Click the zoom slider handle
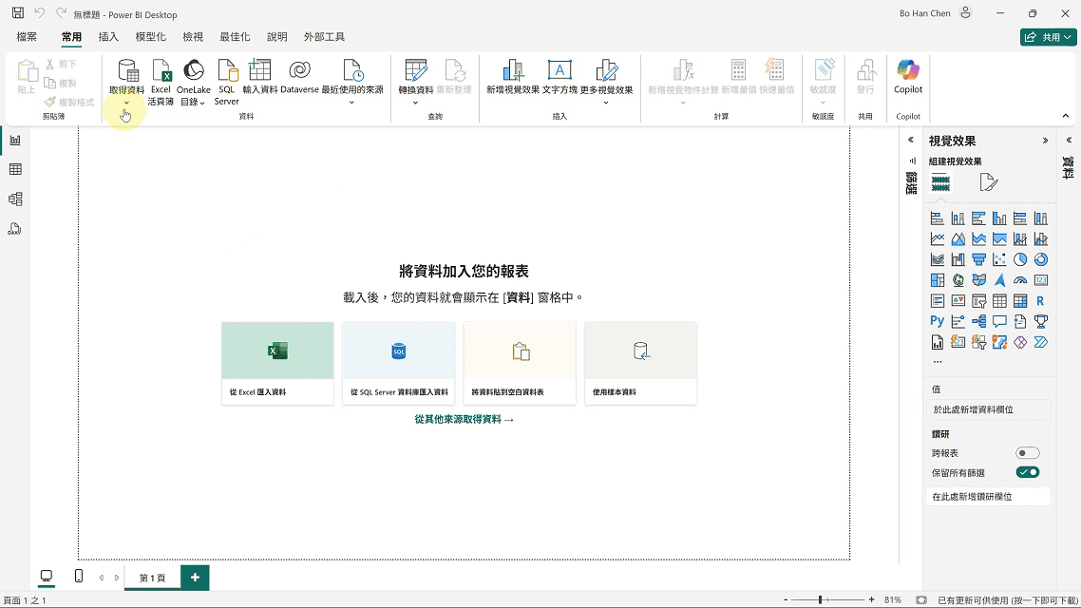 [x=821, y=599]
